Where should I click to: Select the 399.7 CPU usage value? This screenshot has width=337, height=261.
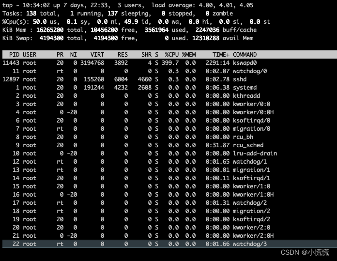(x=170, y=63)
